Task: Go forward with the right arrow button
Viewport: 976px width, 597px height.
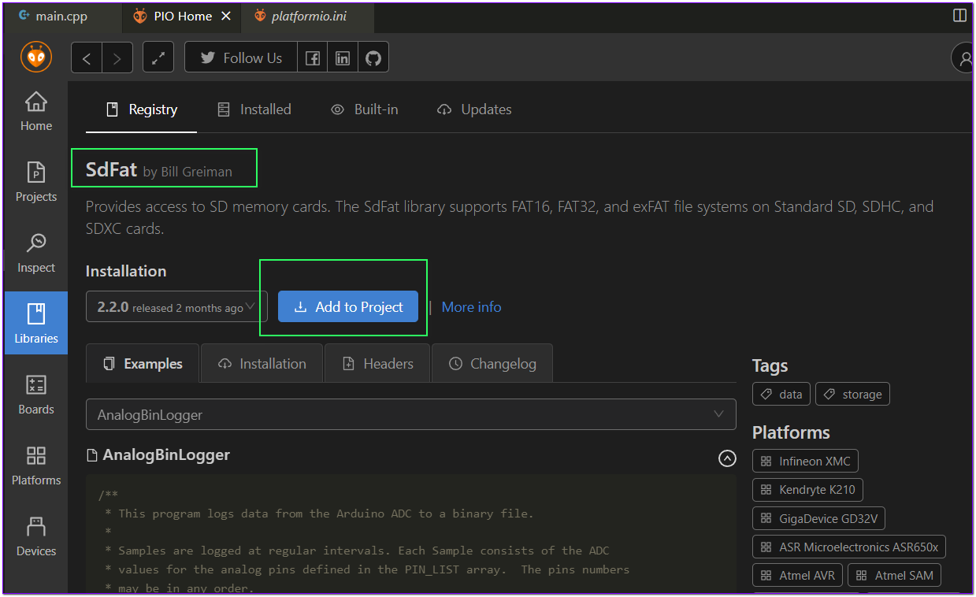Action: (x=117, y=57)
